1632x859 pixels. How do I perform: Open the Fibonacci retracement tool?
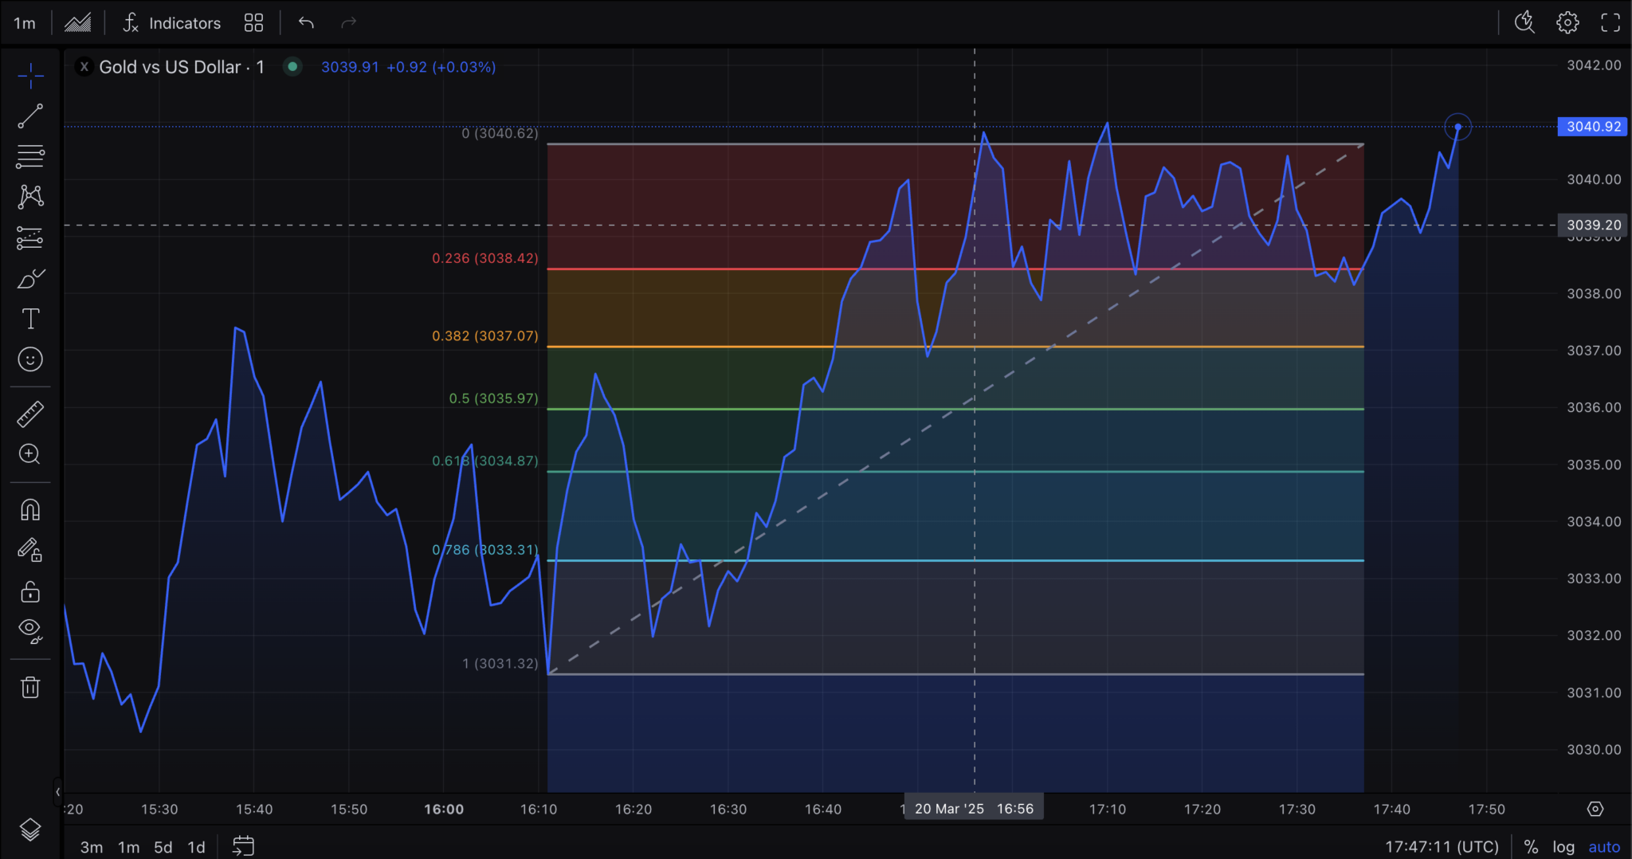click(x=30, y=156)
